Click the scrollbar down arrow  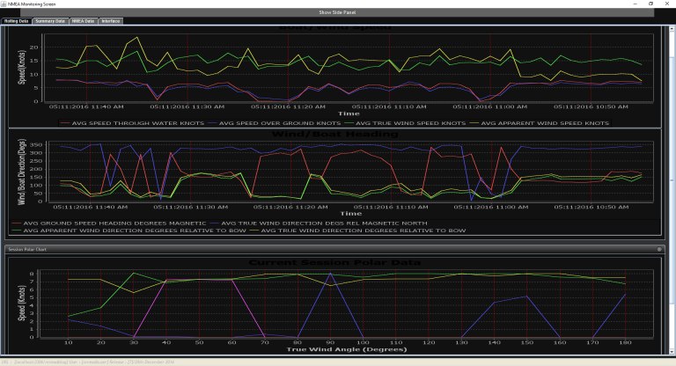coord(672,352)
